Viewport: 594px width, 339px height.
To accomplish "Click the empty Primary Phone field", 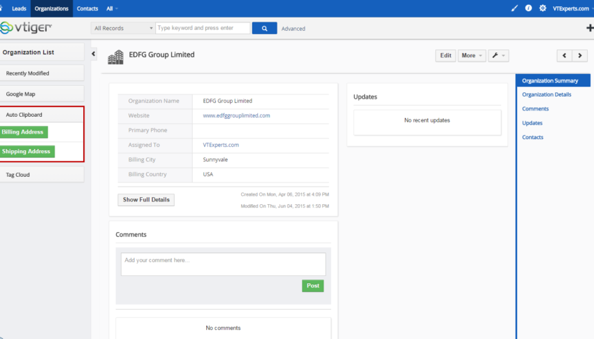I will (261, 130).
